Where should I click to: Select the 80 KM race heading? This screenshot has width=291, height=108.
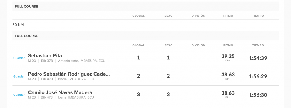18,25
